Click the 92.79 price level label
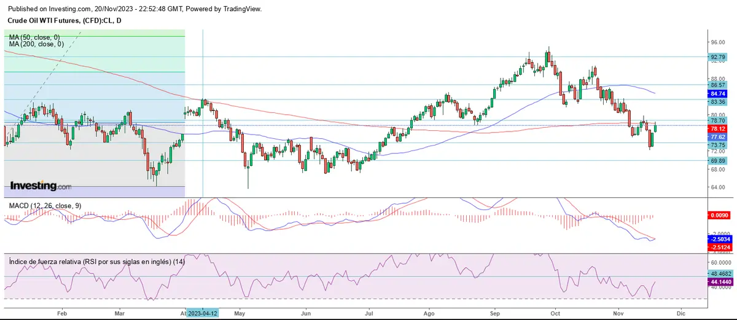Viewport: 737px width, 320px height. pos(718,57)
